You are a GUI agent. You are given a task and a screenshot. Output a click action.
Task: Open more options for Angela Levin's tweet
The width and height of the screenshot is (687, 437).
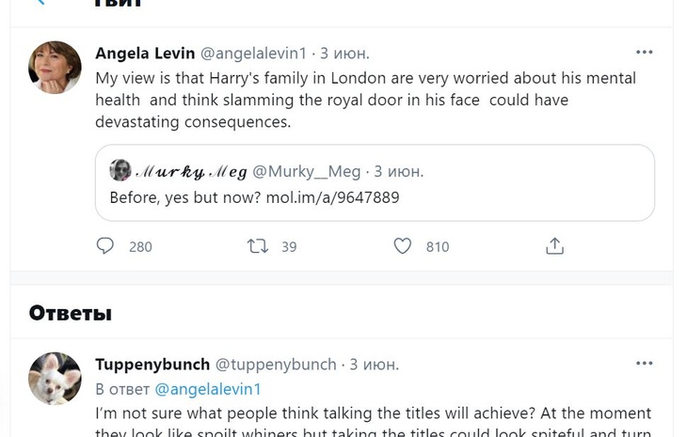644,53
